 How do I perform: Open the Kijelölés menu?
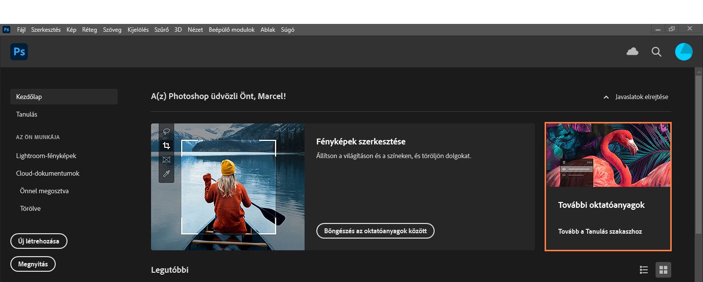[138, 30]
